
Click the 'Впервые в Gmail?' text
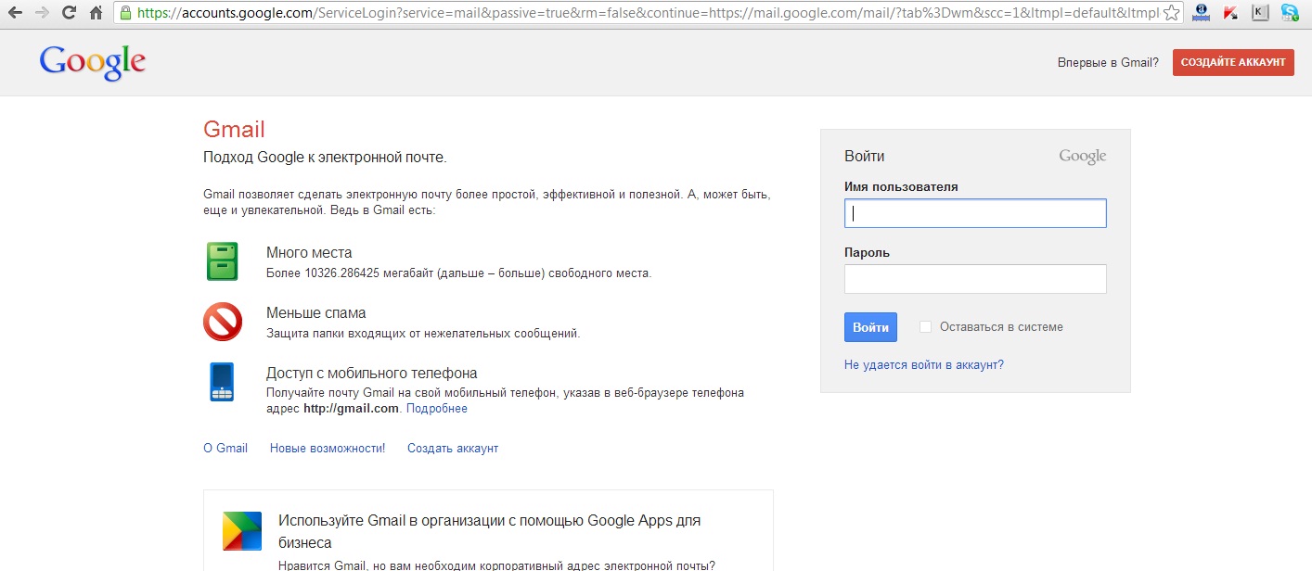pos(1108,63)
